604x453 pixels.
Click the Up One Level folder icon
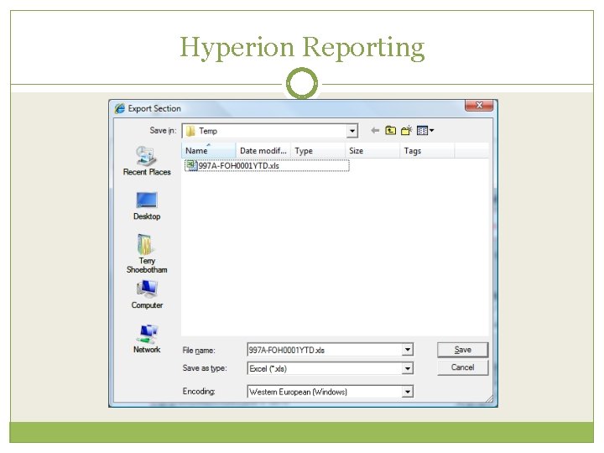pyautogui.click(x=390, y=131)
